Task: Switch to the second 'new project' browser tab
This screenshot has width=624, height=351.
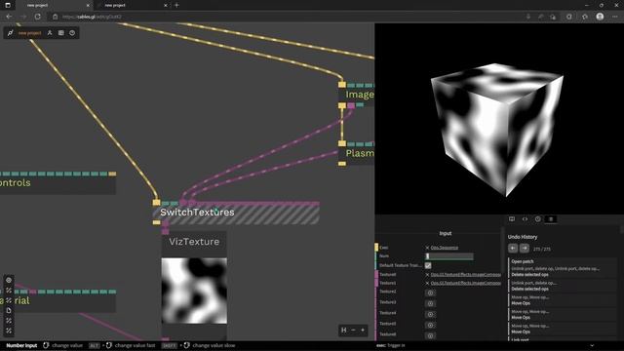Action: 132,5
